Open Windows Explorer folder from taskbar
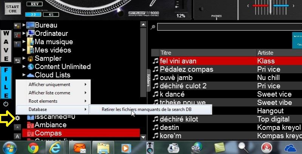The height and width of the screenshot is (154, 302). click(103, 148)
